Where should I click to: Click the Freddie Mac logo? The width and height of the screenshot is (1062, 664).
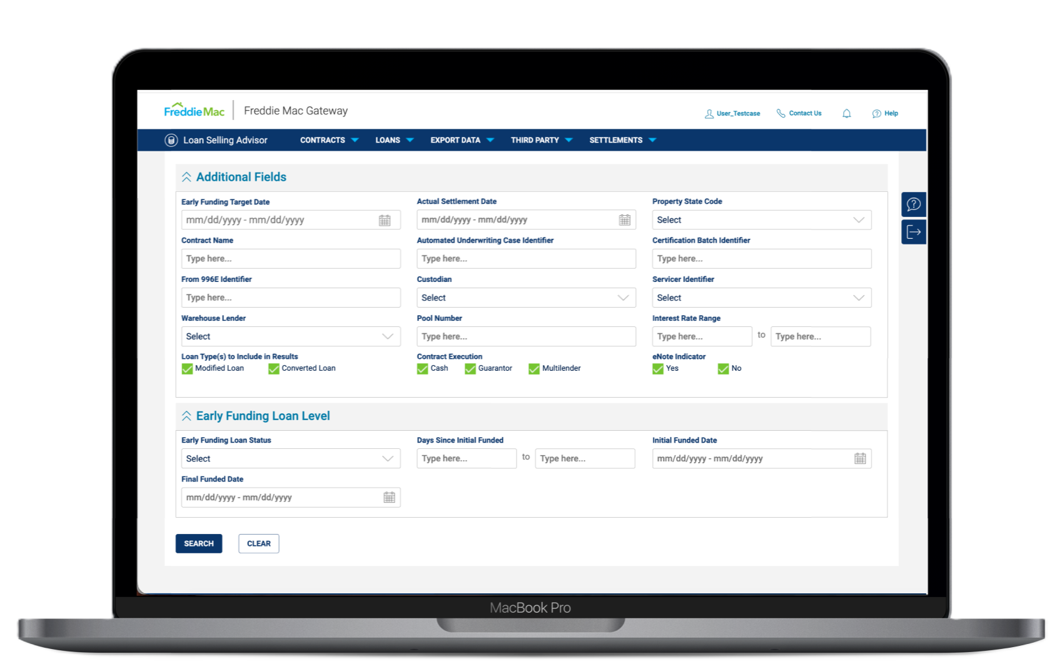click(x=194, y=110)
